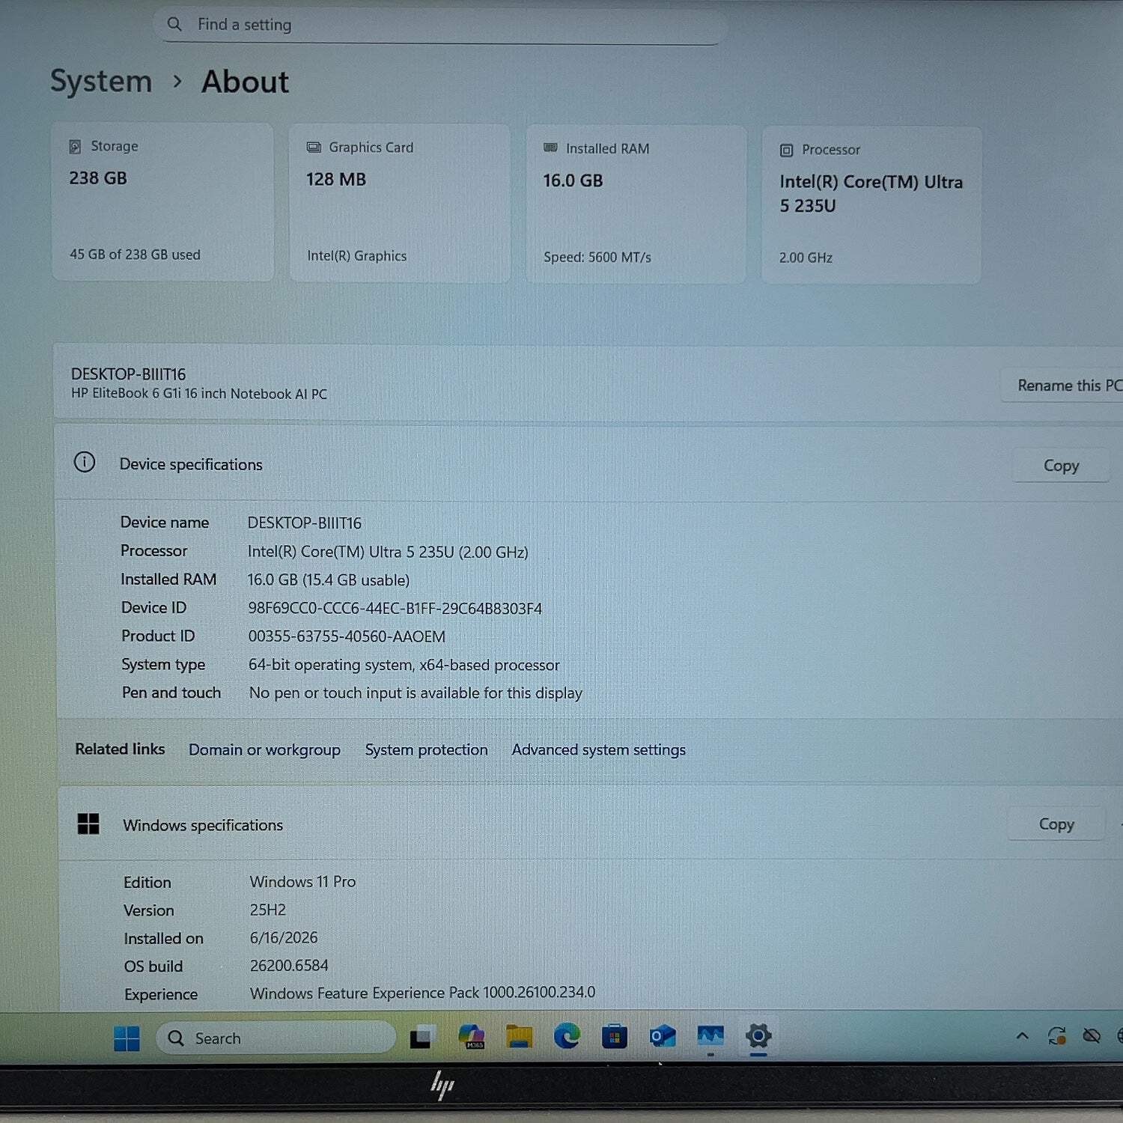Click the Windows logo beside Windows specifications

point(88,824)
